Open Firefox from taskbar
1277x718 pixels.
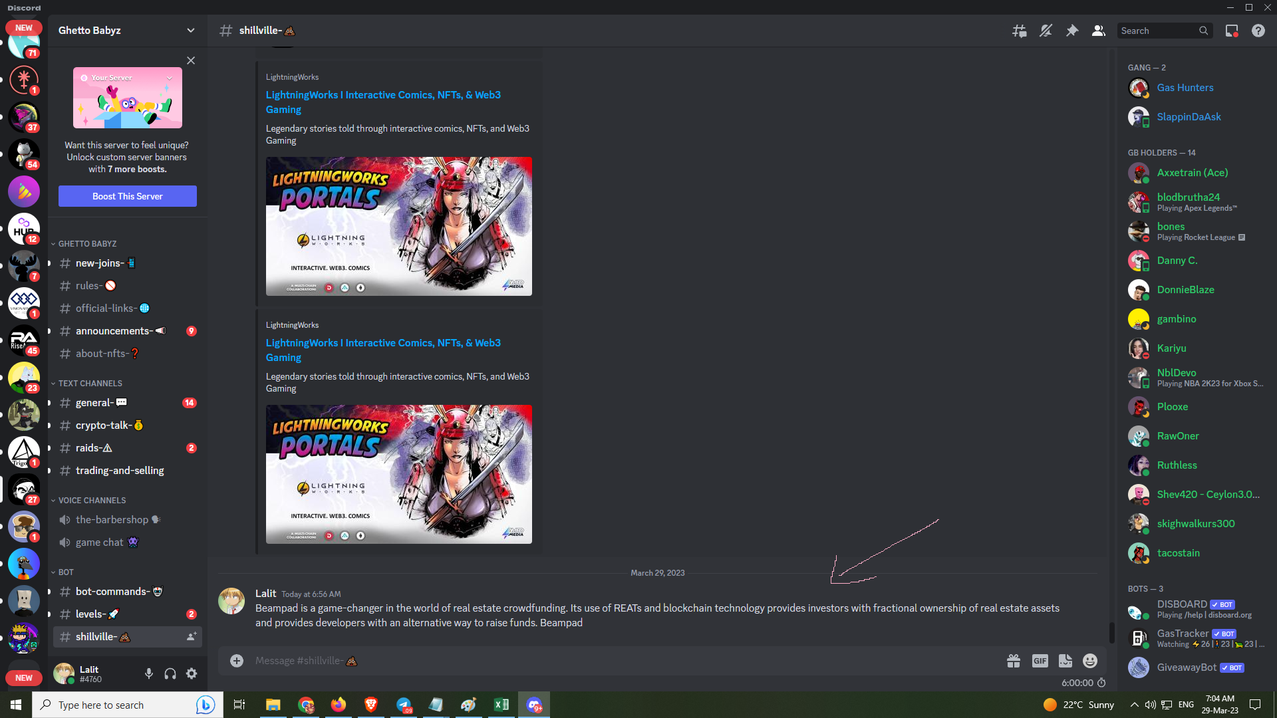[x=339, y=705]
